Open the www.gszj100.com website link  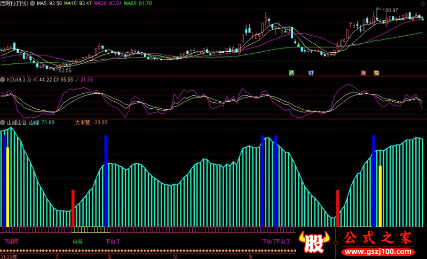click(379, 250)
